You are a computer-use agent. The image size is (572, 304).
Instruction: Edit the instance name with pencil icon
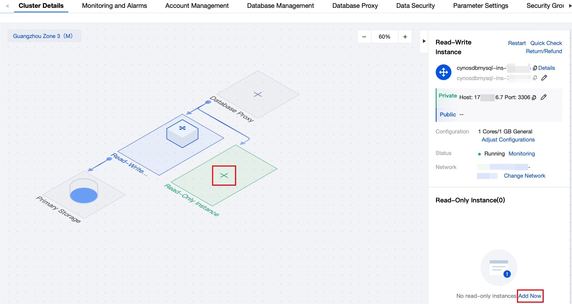544,78
